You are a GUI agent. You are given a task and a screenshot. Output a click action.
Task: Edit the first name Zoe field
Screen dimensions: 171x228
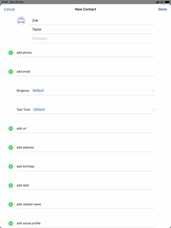pos(91,21)
